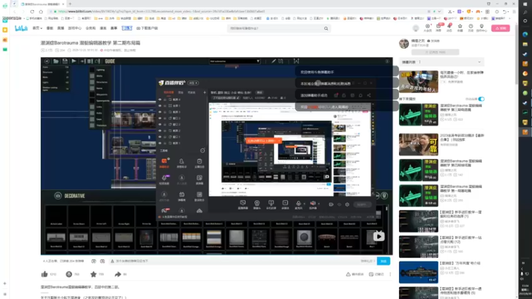This screenshot has height=299, width=532.
Task: Click the GUIDE button in sub editor
Action: [110, 61]
